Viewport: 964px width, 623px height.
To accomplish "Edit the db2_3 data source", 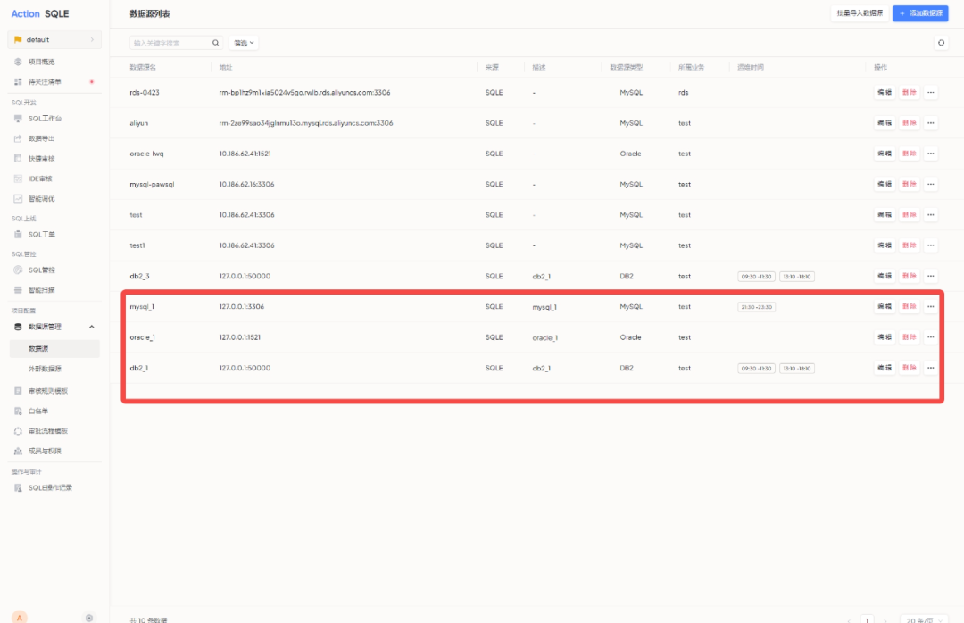I will click(885, 276).
